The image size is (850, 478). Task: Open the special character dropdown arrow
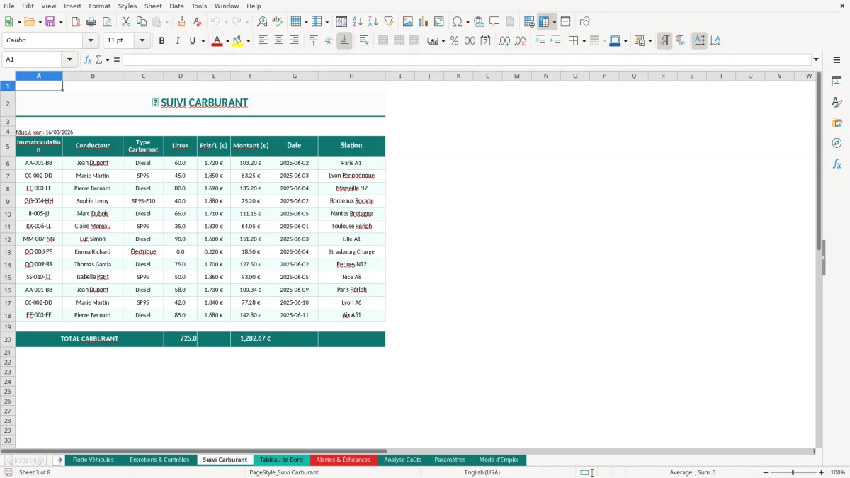[467, 22]
